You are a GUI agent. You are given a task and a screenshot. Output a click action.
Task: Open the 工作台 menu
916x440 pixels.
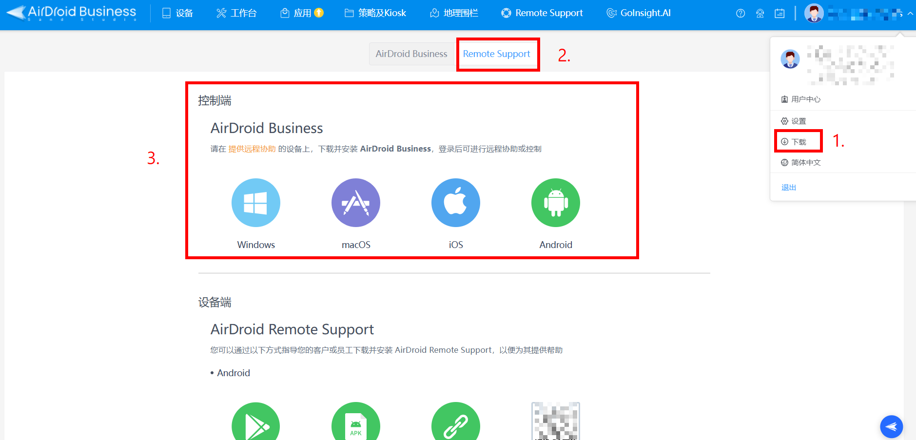click(236, 13)
